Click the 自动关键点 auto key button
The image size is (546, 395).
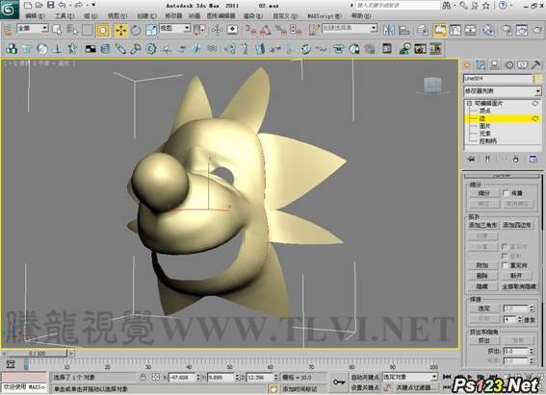click(365, 377)
